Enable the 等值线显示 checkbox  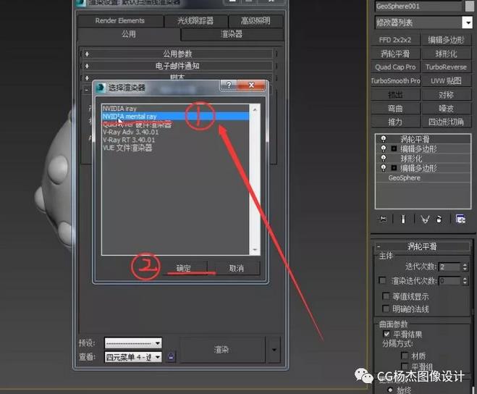click(x=386, y=295)
